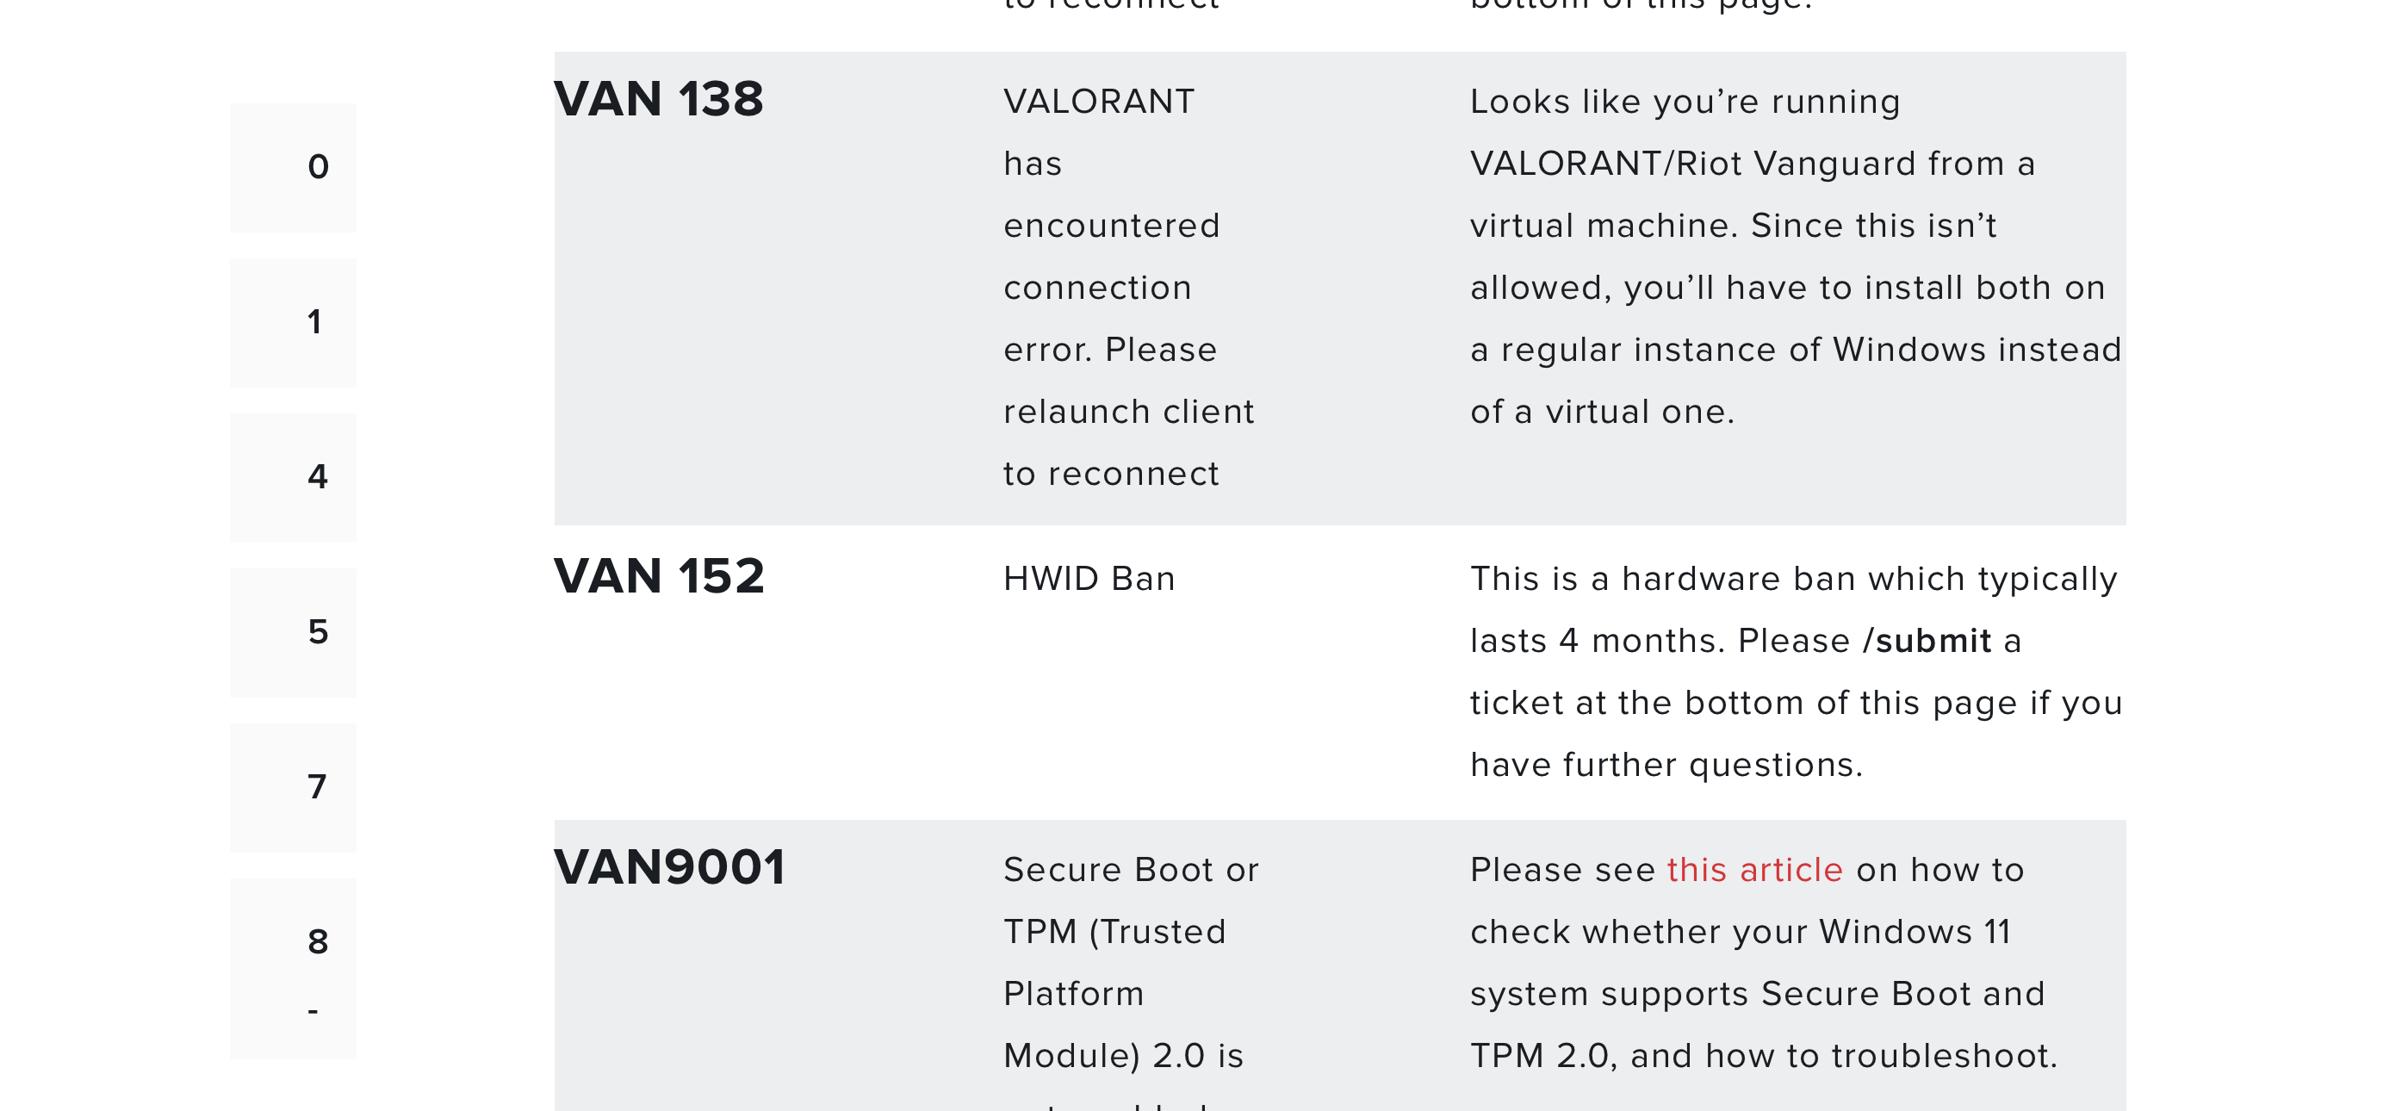Click the "relaunch client to reconnect" text
2408x1111 pixels.
click(1128, 443)
